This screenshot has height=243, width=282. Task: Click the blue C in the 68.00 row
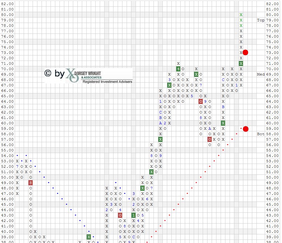tap(223, 80)
